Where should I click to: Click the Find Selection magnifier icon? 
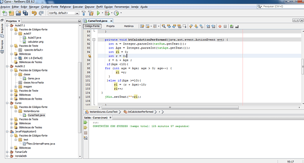pos(164,26)
